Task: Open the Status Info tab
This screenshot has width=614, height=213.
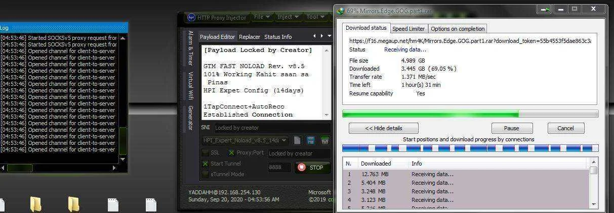Action: pyautogui.click(x=278, y=37)
